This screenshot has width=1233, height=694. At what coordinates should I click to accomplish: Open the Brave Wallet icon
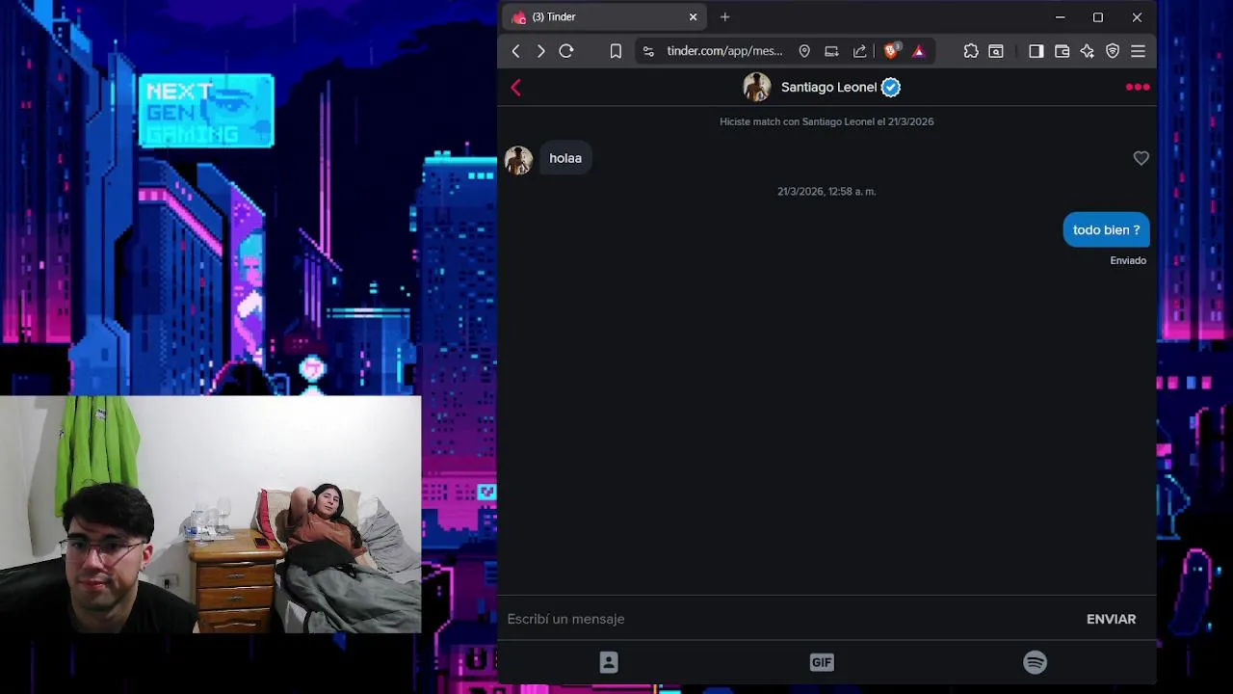coord(1062,51)
